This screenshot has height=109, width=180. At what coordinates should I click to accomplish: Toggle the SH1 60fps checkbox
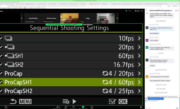1,56
